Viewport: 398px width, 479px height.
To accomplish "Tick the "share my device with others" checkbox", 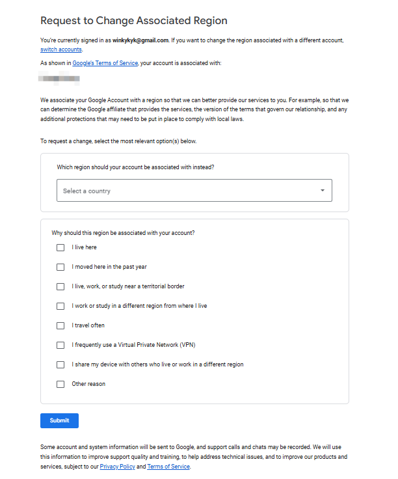I will (x=60, y=364).
